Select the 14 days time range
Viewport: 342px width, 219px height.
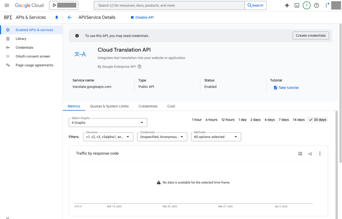coord(299,120)
